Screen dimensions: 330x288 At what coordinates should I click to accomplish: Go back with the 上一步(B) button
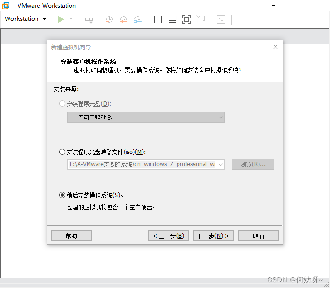(x=169, y=235)
